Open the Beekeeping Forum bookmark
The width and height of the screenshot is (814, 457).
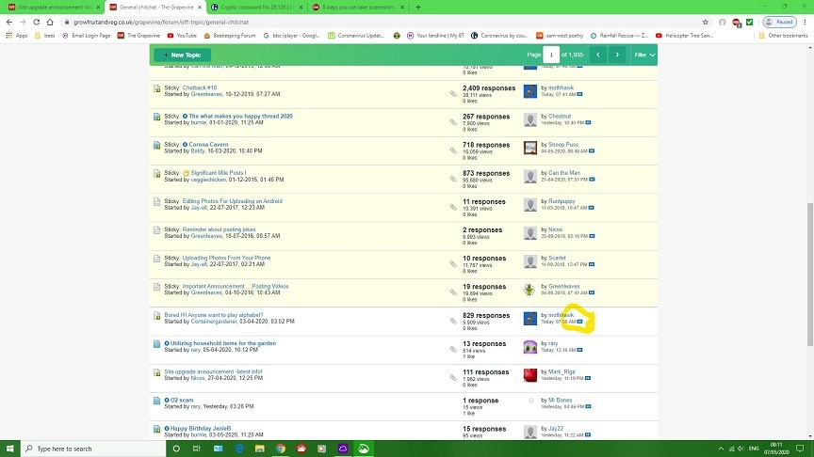230,35
